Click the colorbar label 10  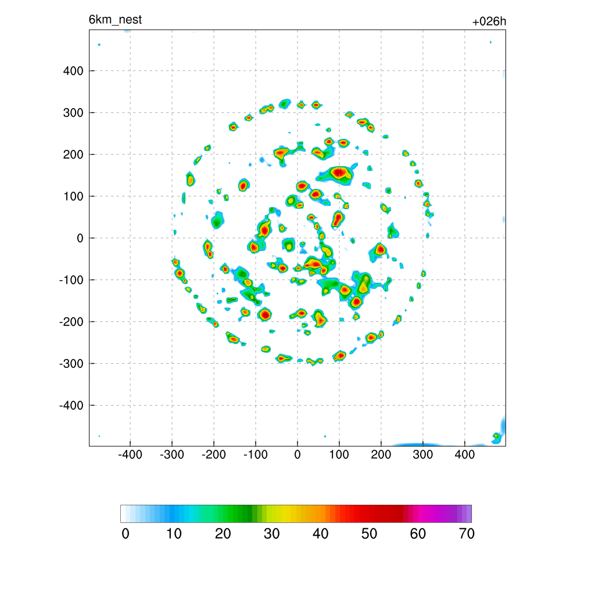(174, 533)
